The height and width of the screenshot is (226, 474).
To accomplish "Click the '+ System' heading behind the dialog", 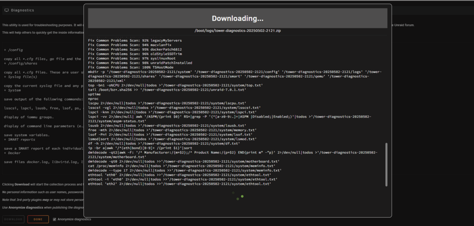I will click(x=12, y=90).
